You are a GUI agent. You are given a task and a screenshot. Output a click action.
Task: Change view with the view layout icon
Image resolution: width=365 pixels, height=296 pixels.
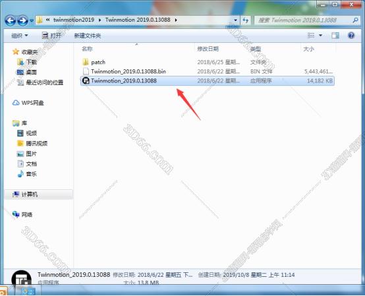[x=311, y=36]
